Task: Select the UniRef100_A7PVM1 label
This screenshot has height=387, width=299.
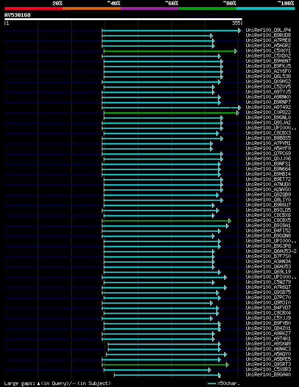Action: click(x=268, y=143)
